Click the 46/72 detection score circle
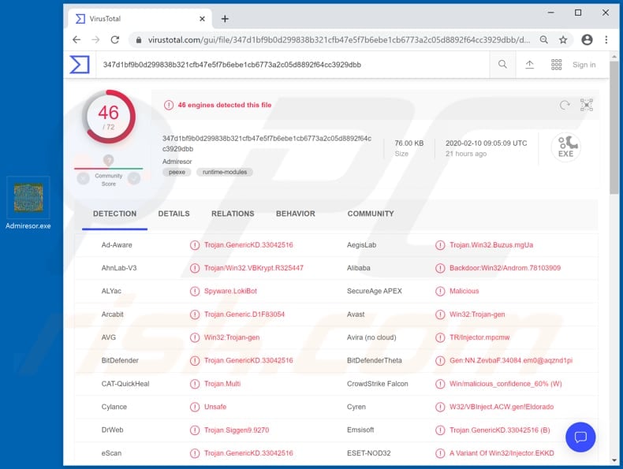This screenshot has width=623, height=469. tap(109, 117)
